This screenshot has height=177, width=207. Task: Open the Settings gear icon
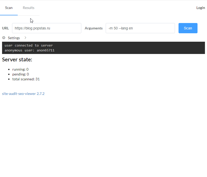point(4,38)
